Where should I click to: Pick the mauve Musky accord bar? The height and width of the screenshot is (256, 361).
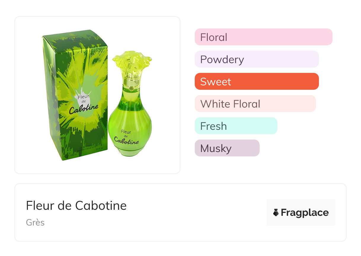tap(227, 148)
